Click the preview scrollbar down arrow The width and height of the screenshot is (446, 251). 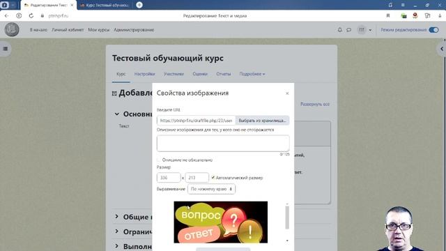coord(287,241)
